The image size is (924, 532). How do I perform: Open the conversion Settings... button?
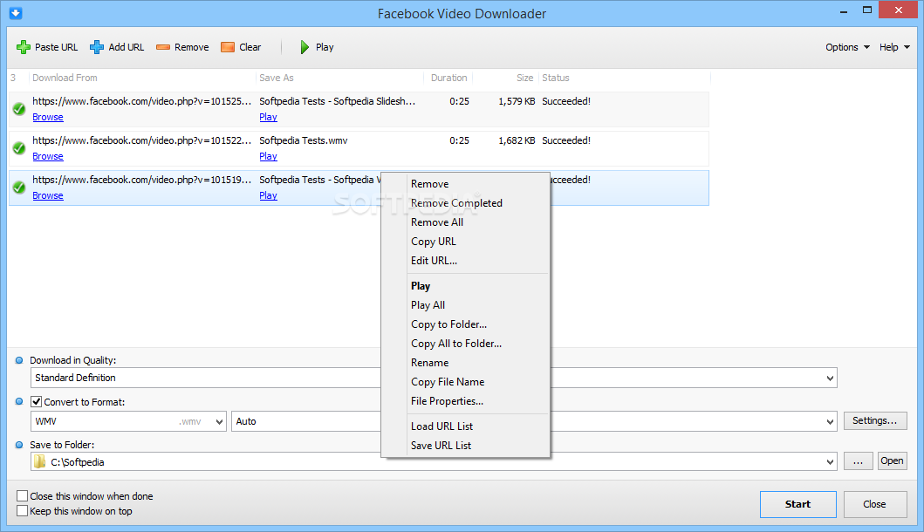click(874, 420)
